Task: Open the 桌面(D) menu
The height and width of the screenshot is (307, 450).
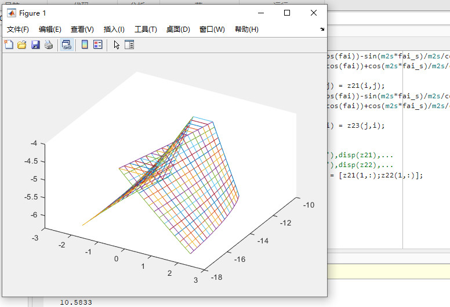Action: (178, 29)
